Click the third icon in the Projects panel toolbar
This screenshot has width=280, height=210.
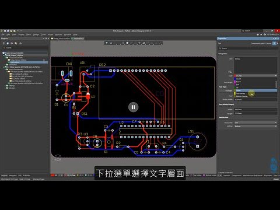(12, 43)
